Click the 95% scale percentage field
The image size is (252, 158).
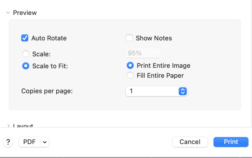[x=142, y=53]
